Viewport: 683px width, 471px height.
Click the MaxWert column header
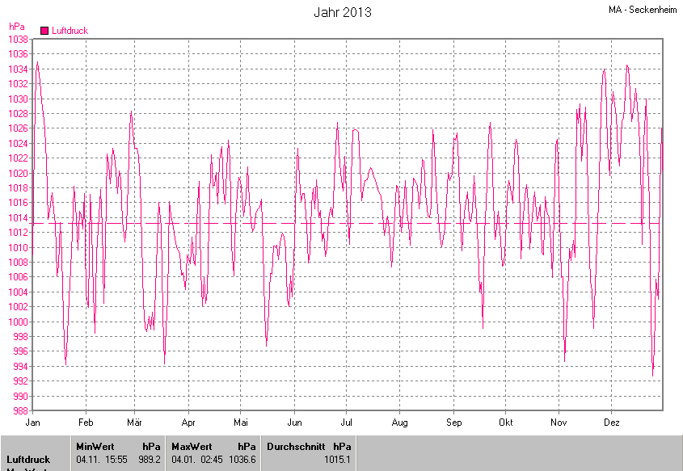tap(191, 446)
